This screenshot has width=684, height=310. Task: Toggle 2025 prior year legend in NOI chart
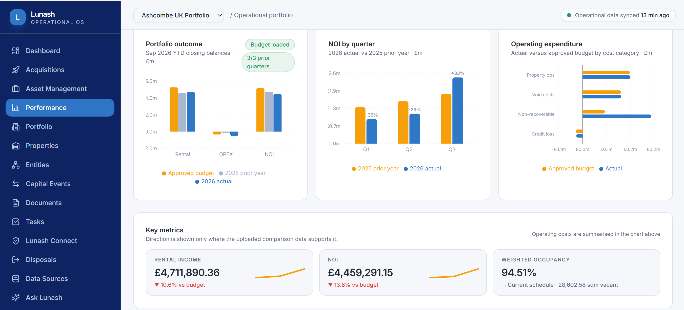375,169
